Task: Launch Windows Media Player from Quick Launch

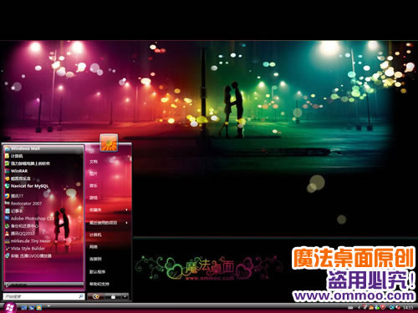Action: pyautogui.click(x=39, y=308)
